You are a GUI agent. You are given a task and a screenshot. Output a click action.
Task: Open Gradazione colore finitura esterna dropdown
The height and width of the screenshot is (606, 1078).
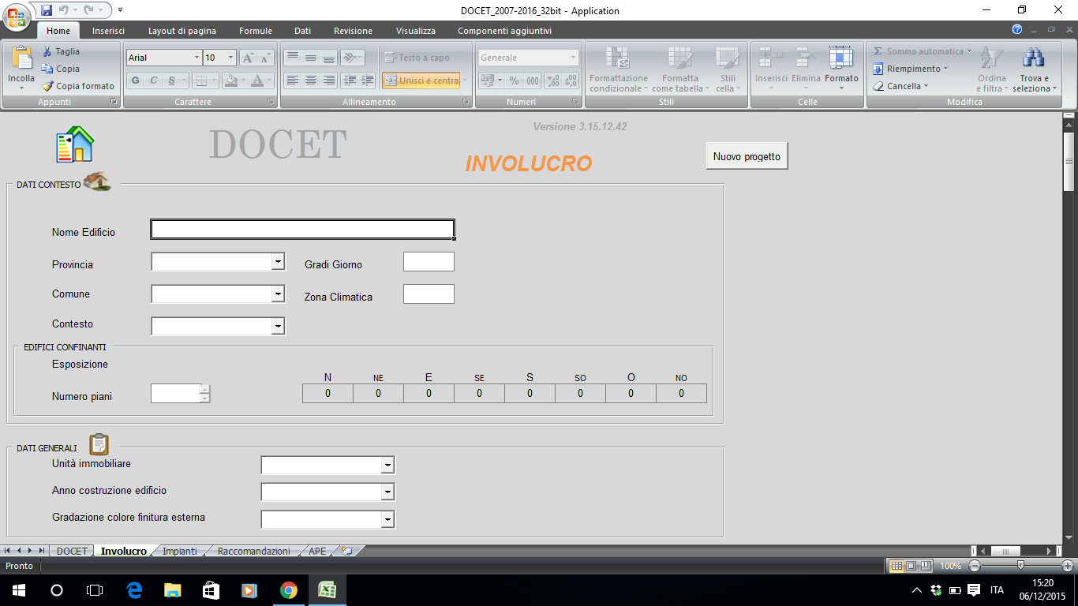pyautogui.click(x=387, y=519)
